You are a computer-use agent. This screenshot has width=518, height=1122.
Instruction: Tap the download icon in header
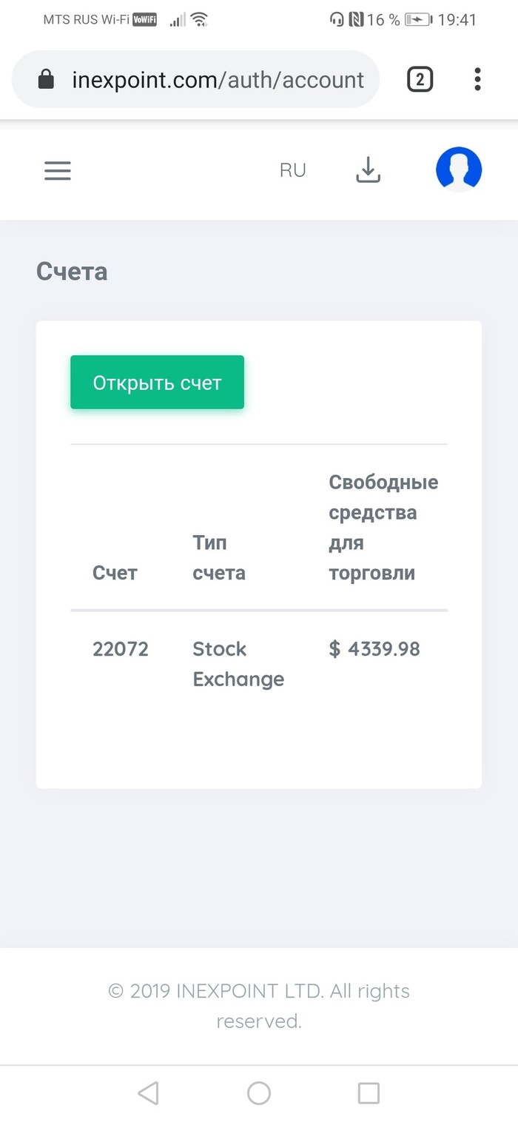point(368,170)
